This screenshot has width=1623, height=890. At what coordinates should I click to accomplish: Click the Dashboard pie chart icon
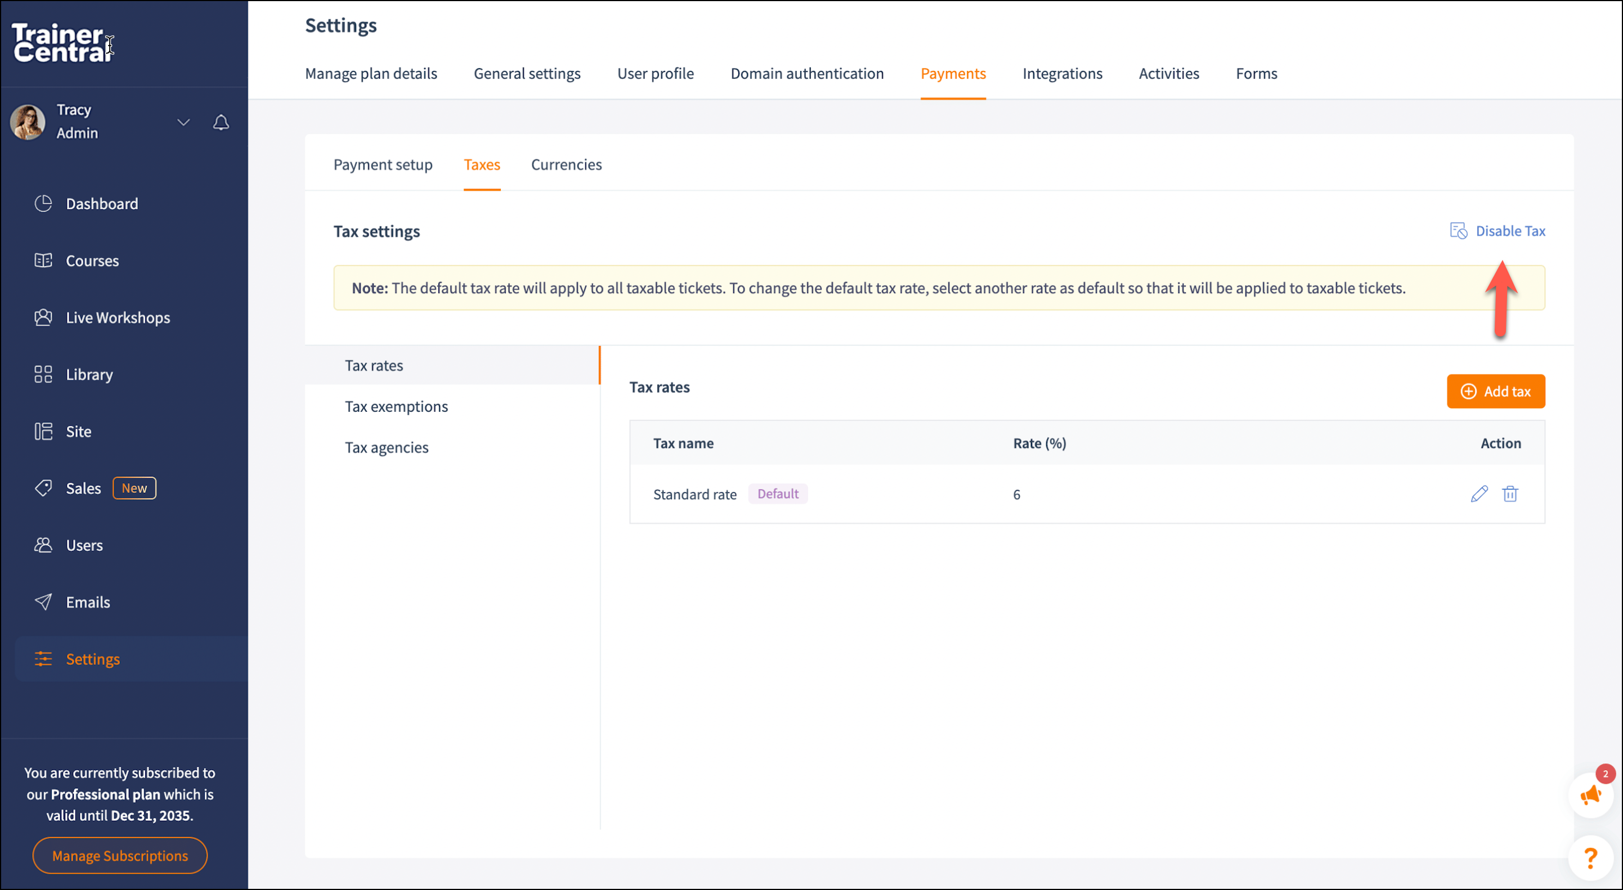point(43,204)
